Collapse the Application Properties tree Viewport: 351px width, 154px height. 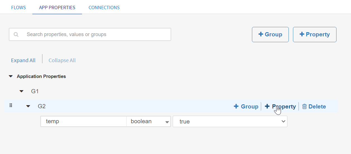11,76
